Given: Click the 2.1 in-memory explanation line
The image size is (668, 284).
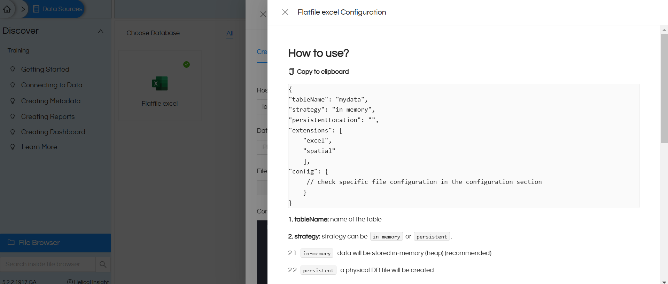Looking at the screenshot, I should point(390,253).
